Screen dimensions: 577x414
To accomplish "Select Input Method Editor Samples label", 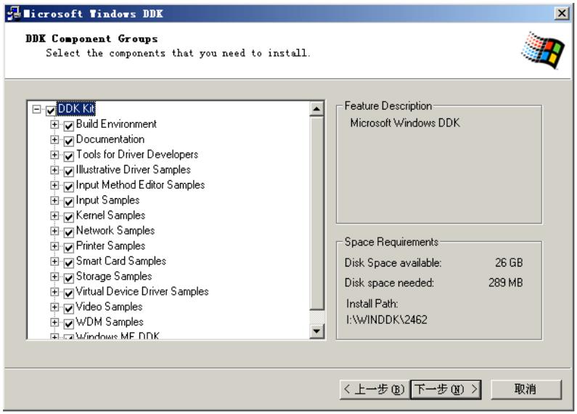I will point(140,185).
